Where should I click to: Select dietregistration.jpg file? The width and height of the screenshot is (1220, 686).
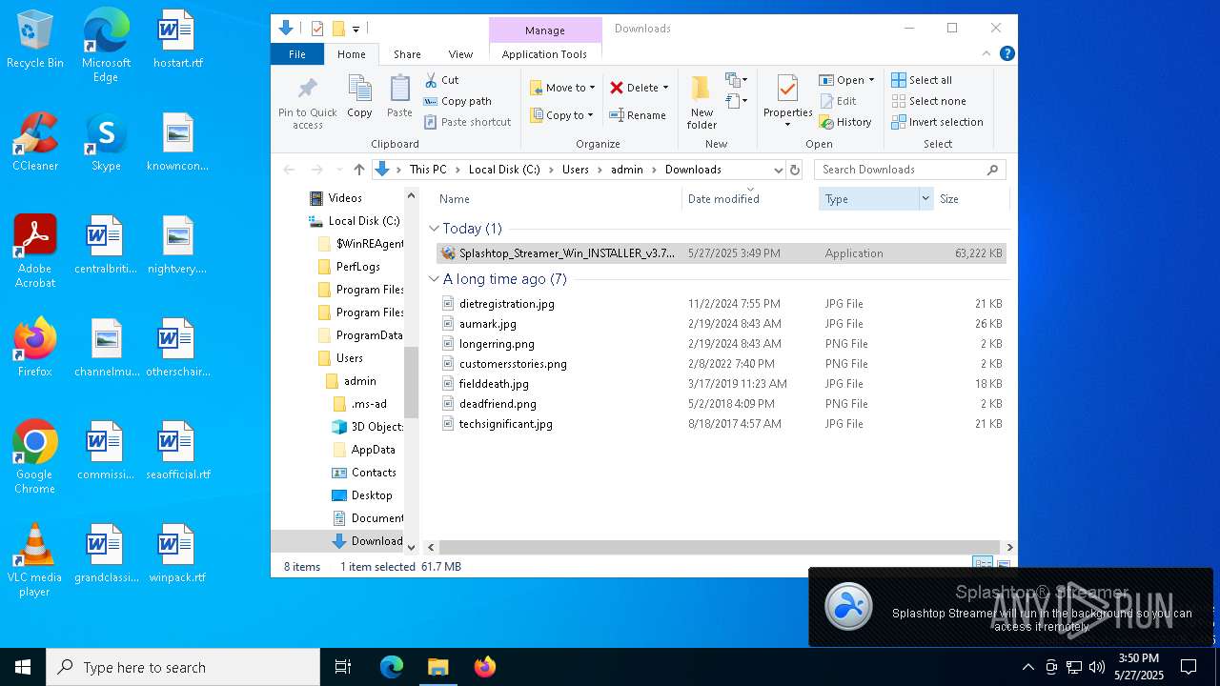(x=722, y=304)
